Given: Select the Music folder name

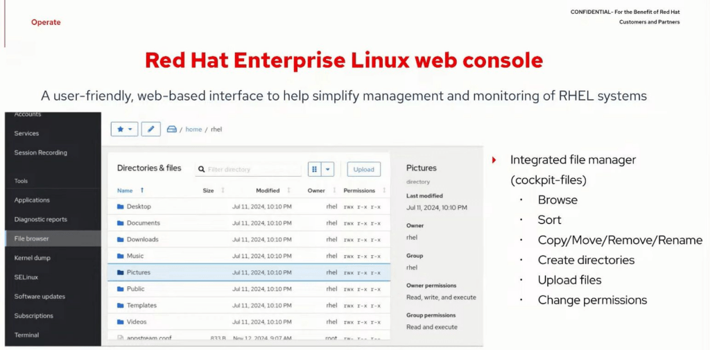Looking at the screenshot, I should 135,256.
